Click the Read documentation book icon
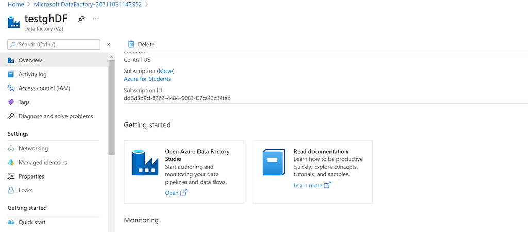This screenshot has height=232, width=528. coord(274,163)
